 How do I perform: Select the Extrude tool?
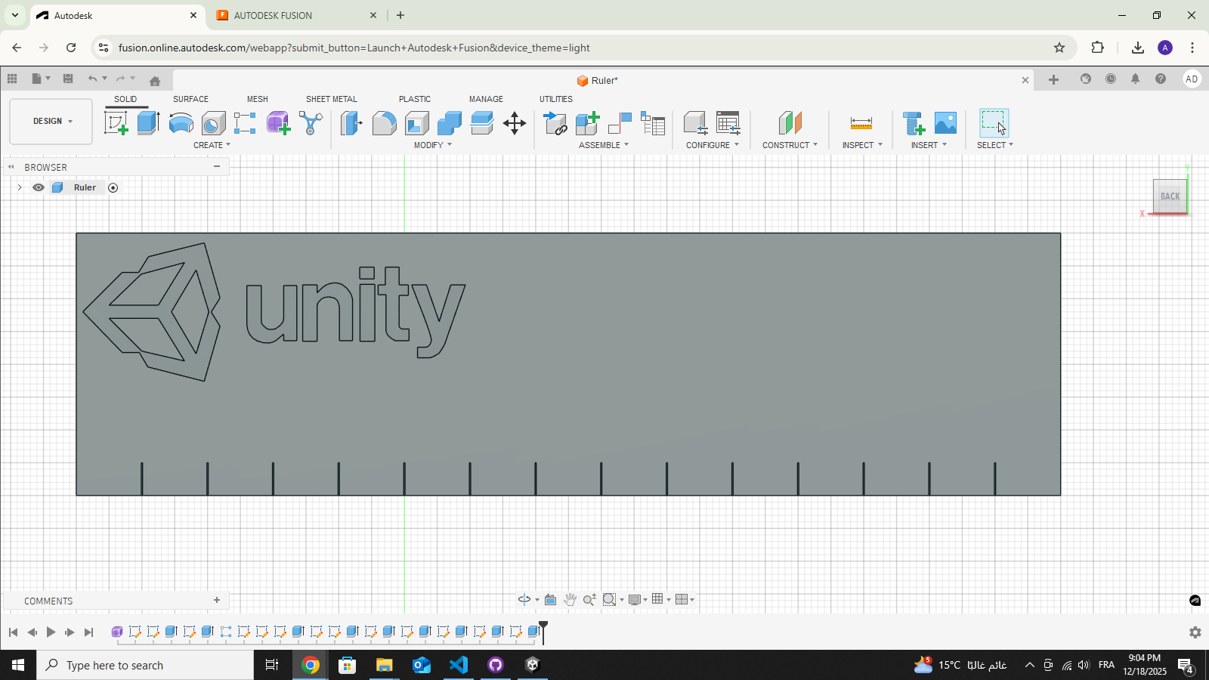tap(148, 123)
